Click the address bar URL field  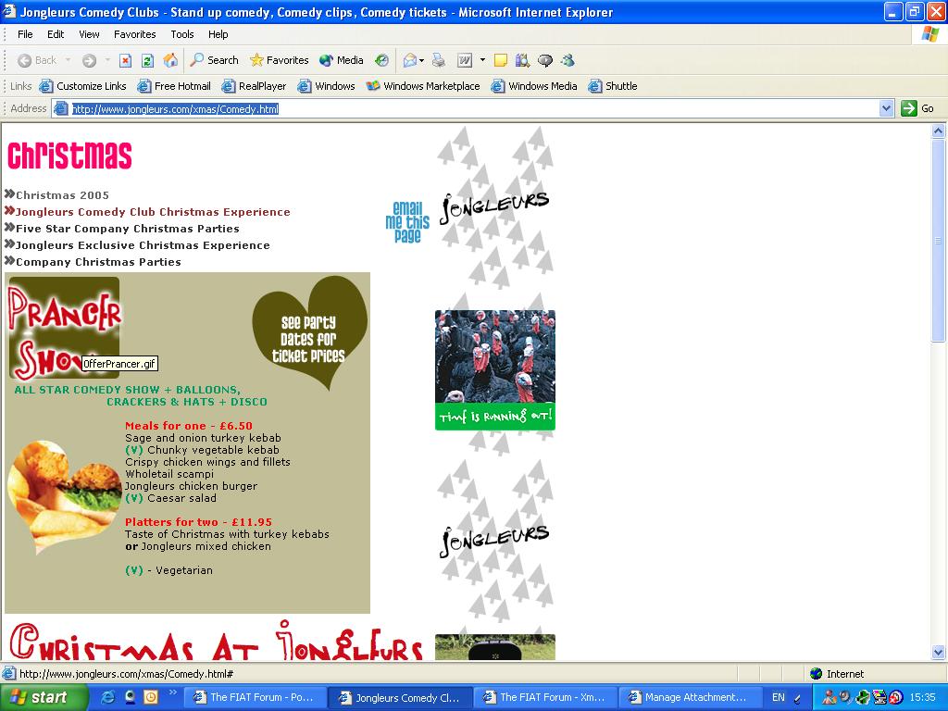pyautogui.click(x=474, y=109)
